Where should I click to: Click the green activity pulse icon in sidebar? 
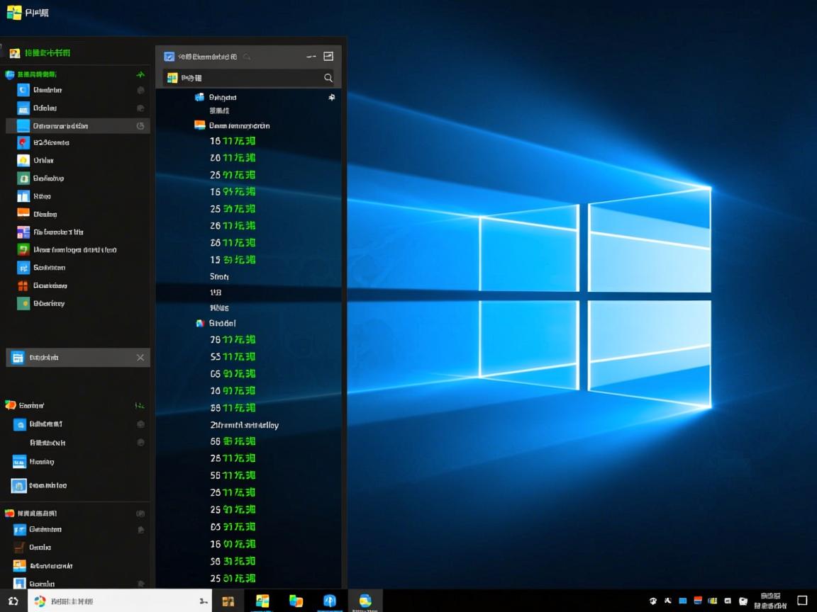140,74
